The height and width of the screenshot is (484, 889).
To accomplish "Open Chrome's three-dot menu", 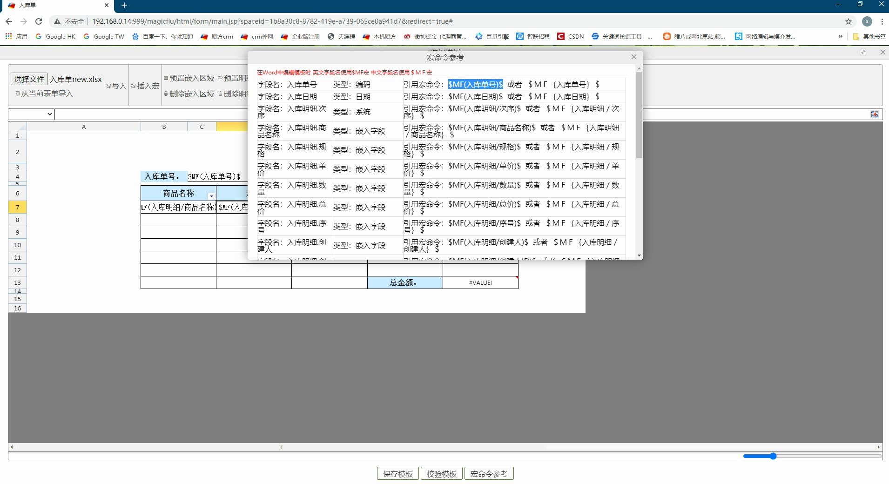I will pos(882,21).
